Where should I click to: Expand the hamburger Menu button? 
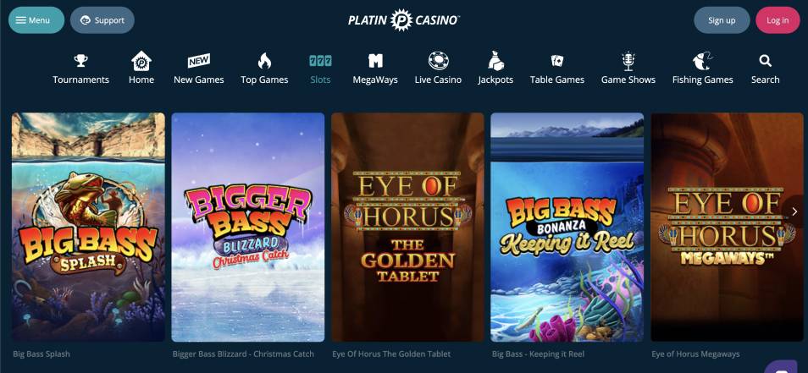pyautogui.click(x=36, y=20)
